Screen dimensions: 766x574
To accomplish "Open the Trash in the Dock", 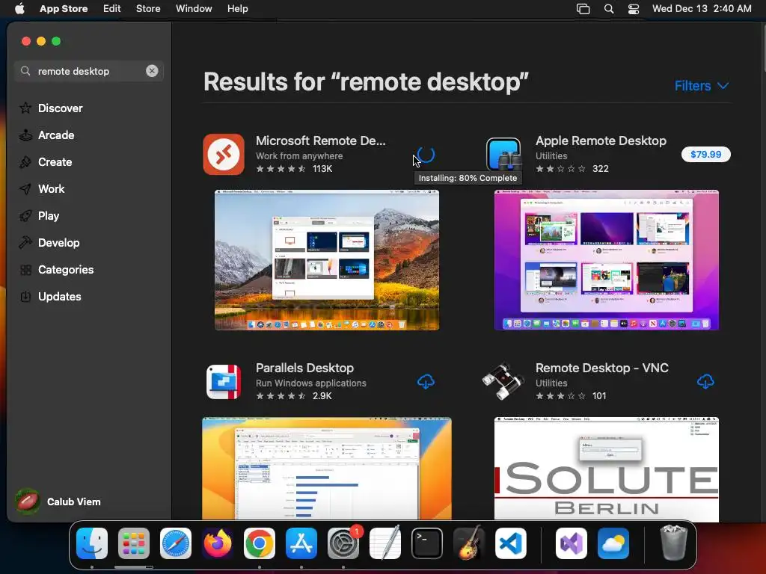I will click(674, 543).
